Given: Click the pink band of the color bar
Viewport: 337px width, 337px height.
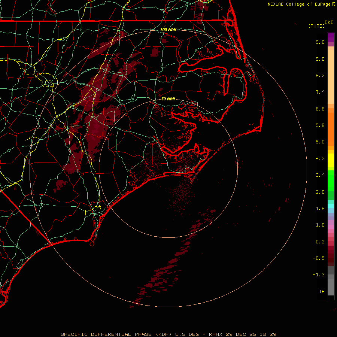Looking at the screenshot, I should 331,227.
